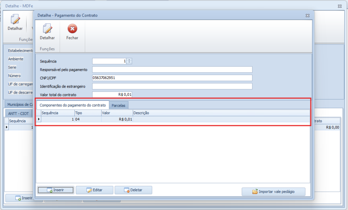
Task: Open the ANTT - CIOT tab
Action: 18,113
